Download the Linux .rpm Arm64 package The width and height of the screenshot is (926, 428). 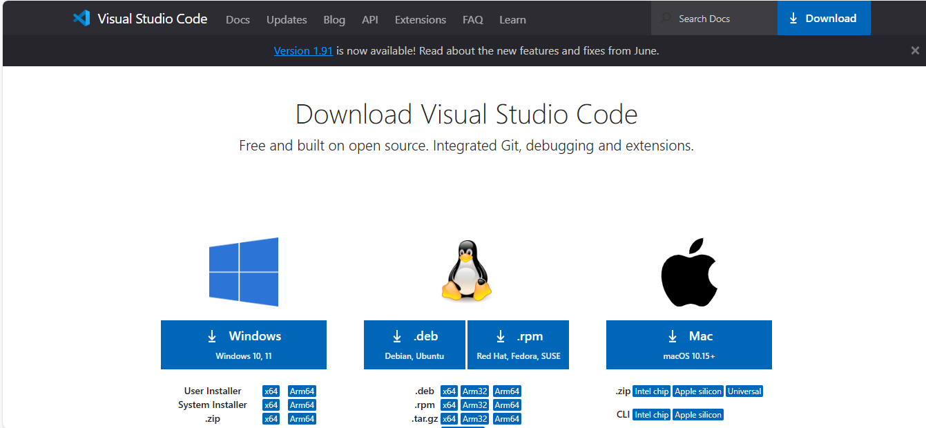click(x=507, y=405)
